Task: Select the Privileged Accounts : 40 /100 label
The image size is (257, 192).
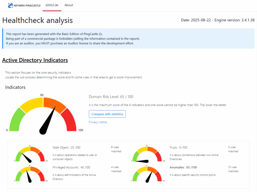Action: point(71,167)
